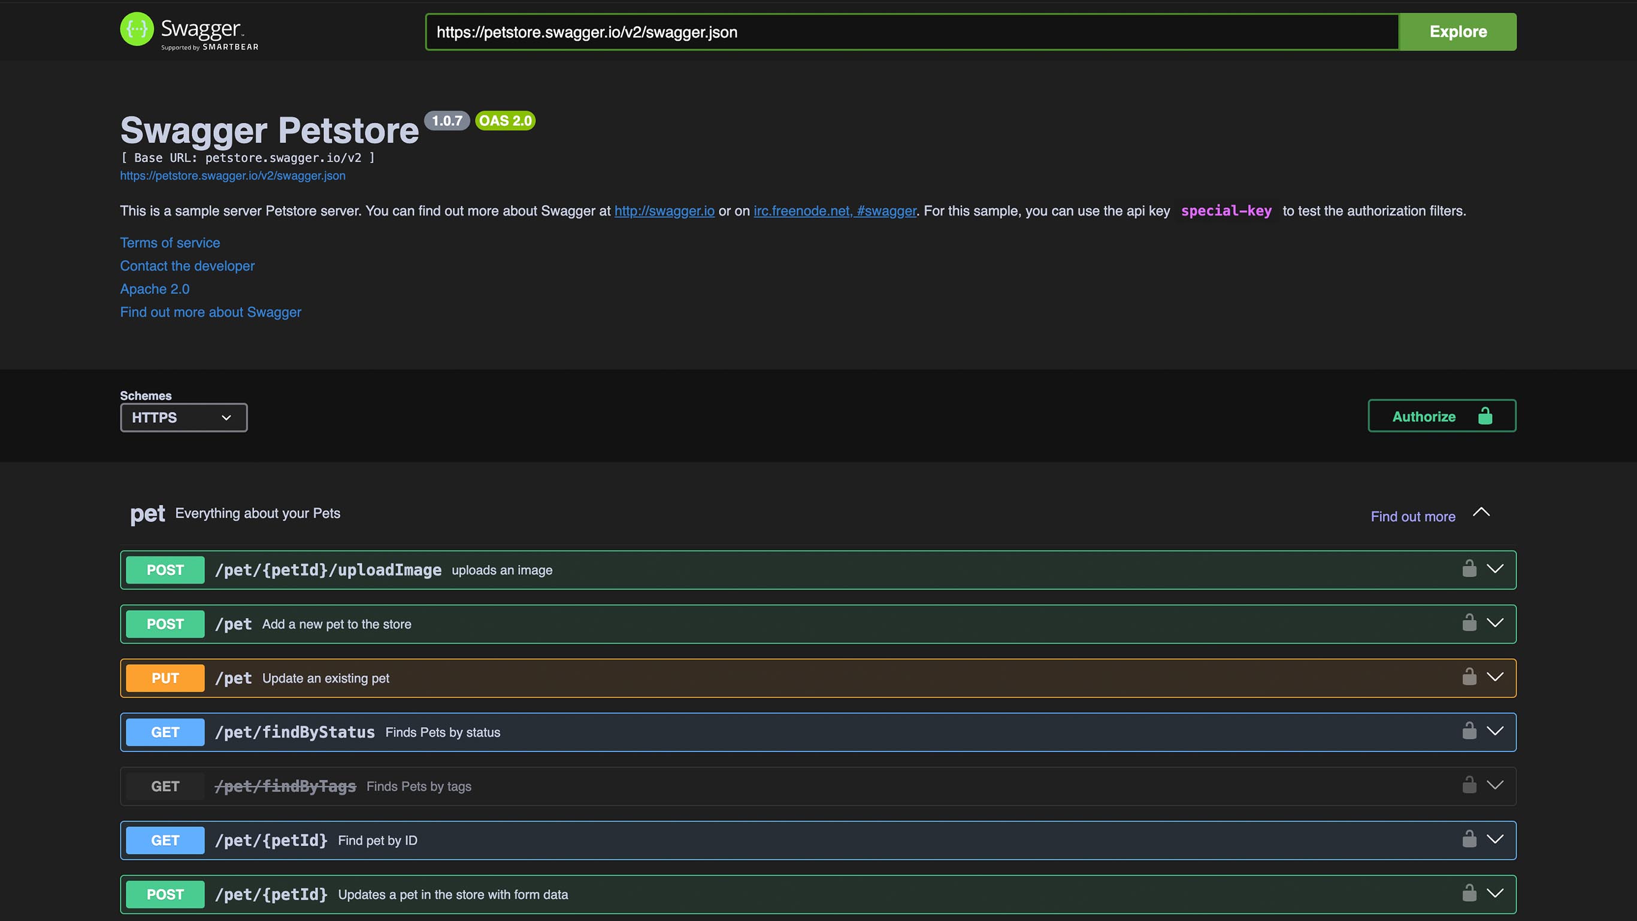
Task: Click lock icon on uploadImage endpoint
Action: coord(1469,568)
